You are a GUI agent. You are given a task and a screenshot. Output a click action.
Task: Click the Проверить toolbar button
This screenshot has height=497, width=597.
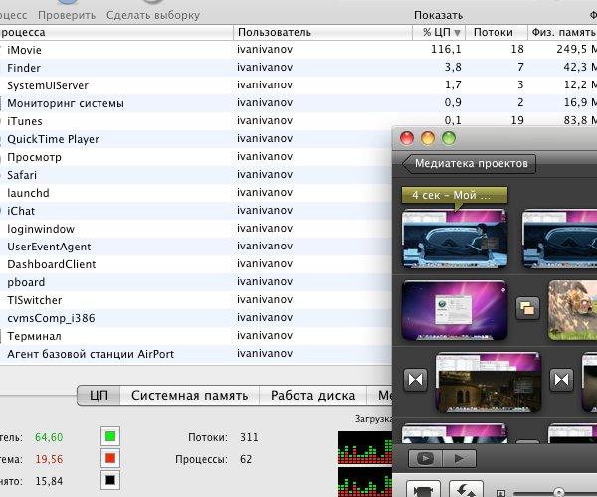tap(67, 15)
